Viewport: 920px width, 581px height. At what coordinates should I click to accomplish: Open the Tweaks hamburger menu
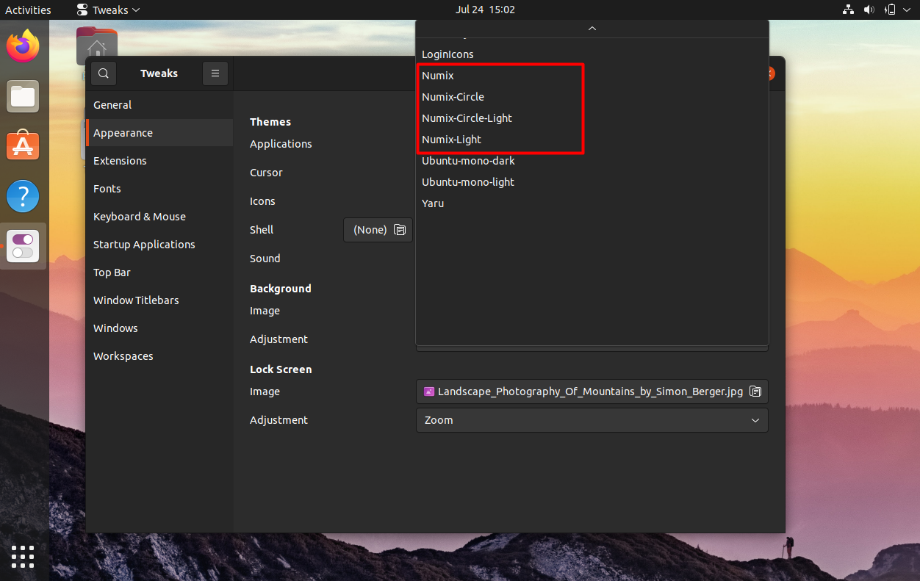coord(215,73)
